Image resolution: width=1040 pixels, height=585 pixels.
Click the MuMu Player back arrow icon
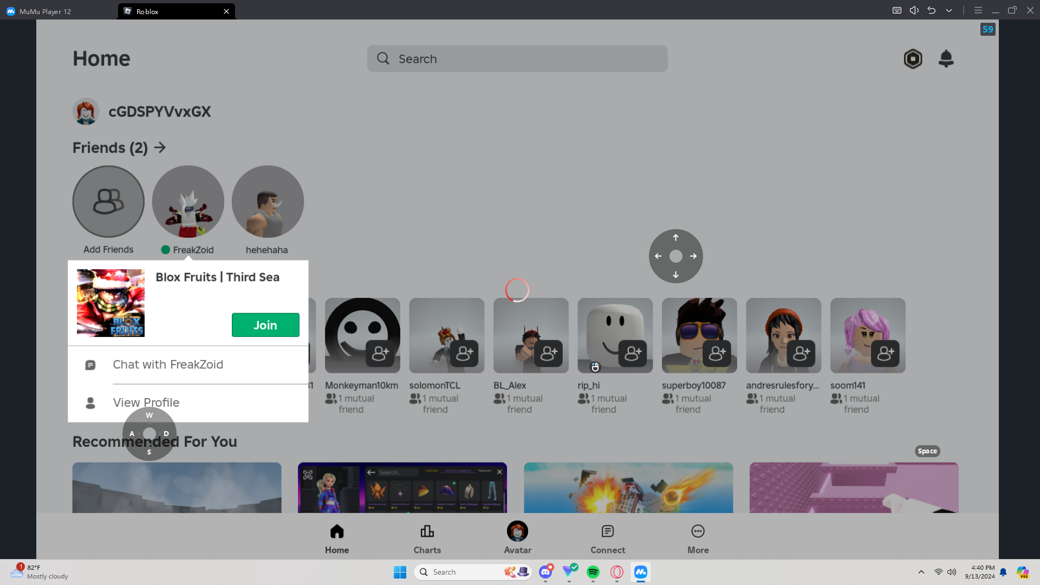(932, 10)
